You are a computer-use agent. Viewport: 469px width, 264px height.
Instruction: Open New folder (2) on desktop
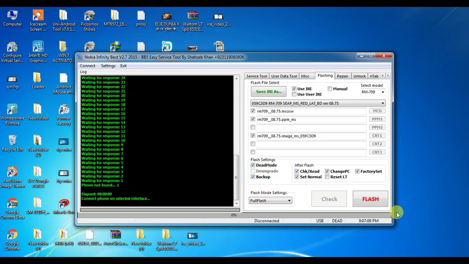tap(38, 146)
